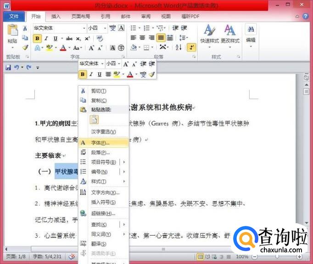The height and width of the screenshot is (264, 313).
Task: Select the Format Painter brush in the ribbon
Action: 25,47
